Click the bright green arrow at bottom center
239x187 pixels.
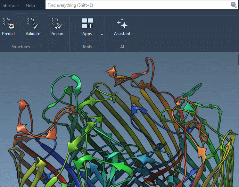point(84,161)
